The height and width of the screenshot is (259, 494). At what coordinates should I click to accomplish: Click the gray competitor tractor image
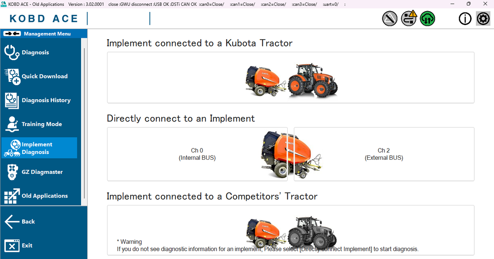pos(312,233)
